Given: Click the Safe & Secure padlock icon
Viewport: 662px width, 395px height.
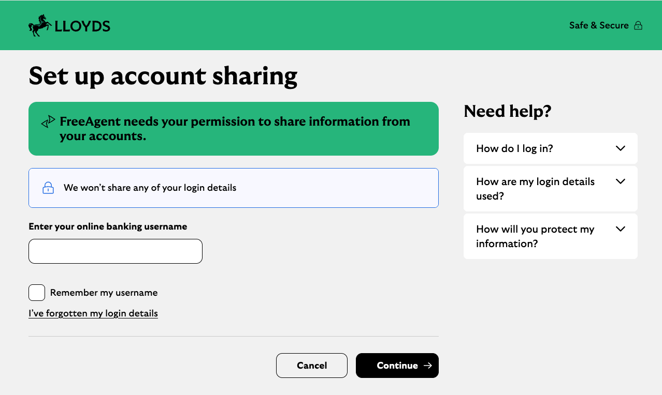Looking at the screenshot, I should (x=638, y=25).
